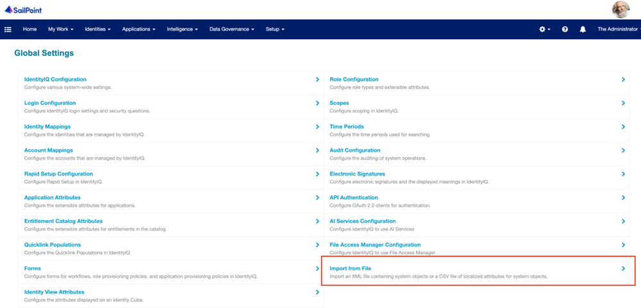Image resolution: width=641 pixels, height=308 pixels.
Task: Open the Intelligence dropdown menu
Action: tap(182, 29)
